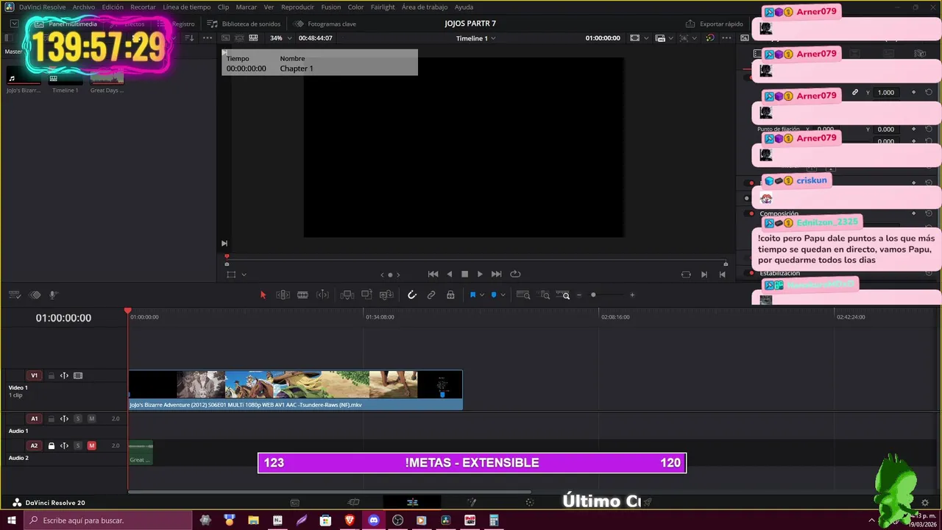942x530 pixels.
Task: Play timeline in reverse
Action: 449,274
